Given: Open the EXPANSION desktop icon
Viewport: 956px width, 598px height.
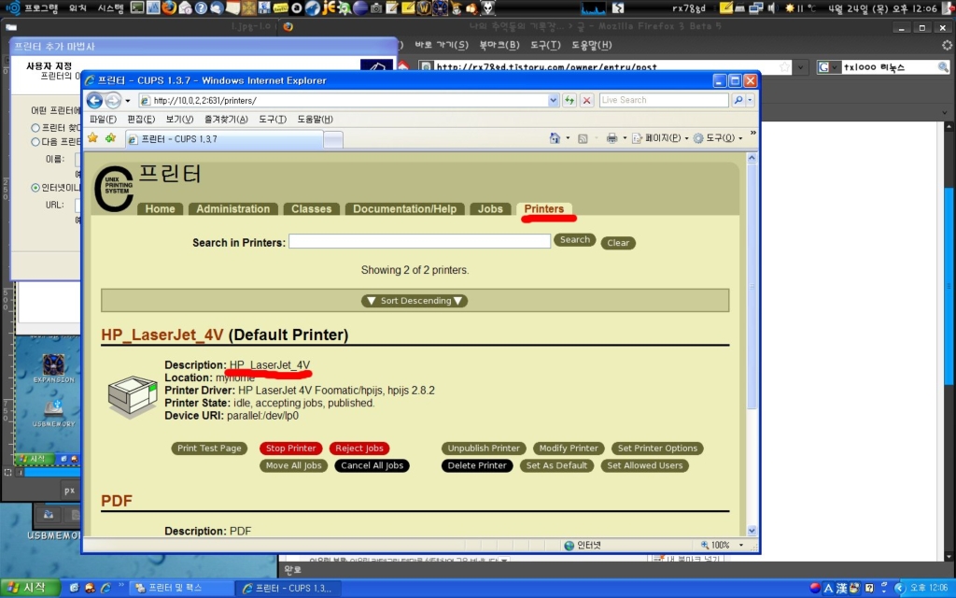Looking at the screenshot, I should point(53,368).
